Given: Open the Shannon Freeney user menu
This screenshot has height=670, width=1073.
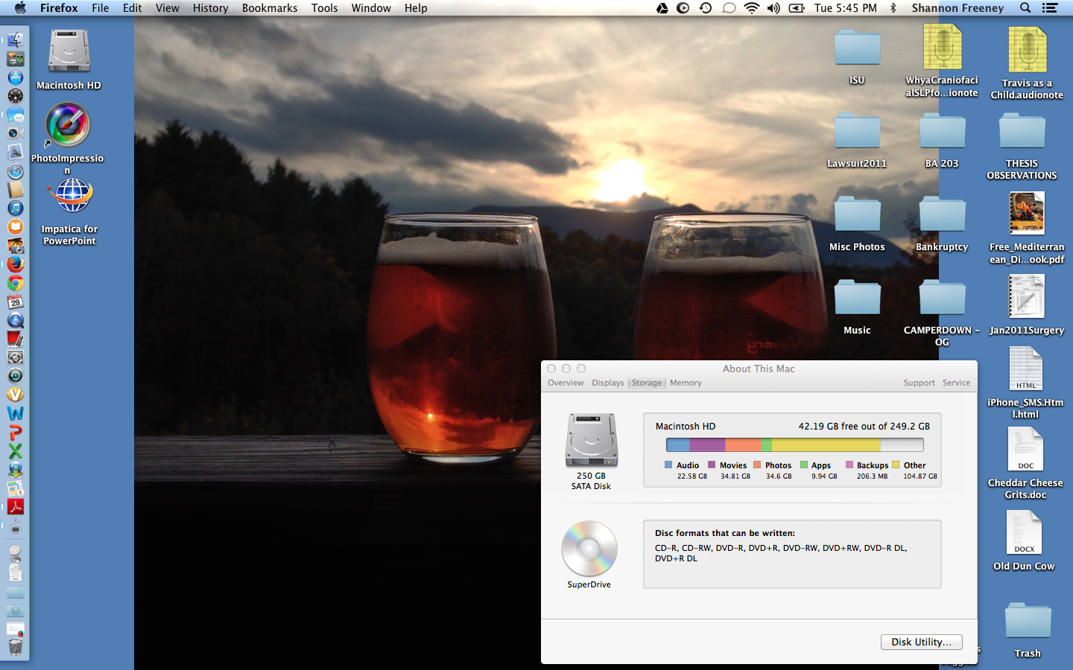Looking at the screenshot, I should point(958,8).
